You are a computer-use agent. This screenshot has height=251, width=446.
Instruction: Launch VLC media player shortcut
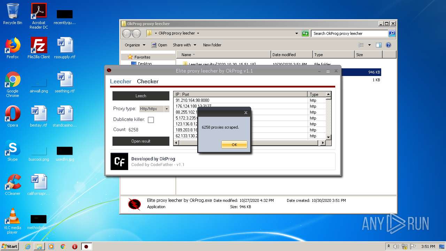(x=13, y=221)
